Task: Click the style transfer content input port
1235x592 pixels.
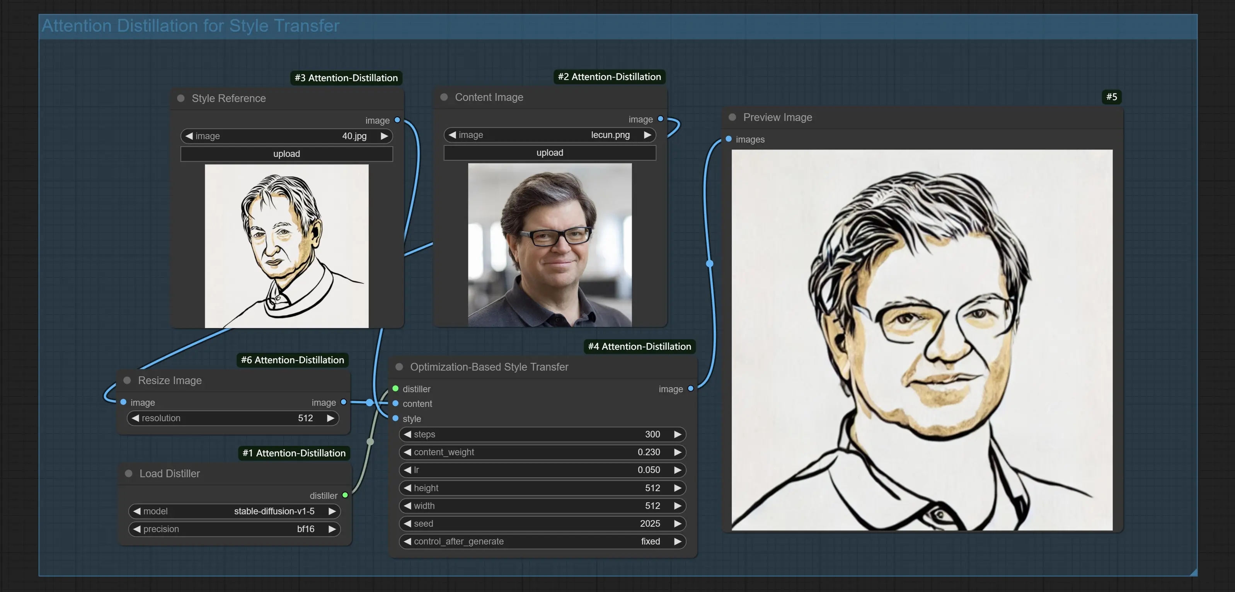Action: pyautogui.click(x=395, y=403)
